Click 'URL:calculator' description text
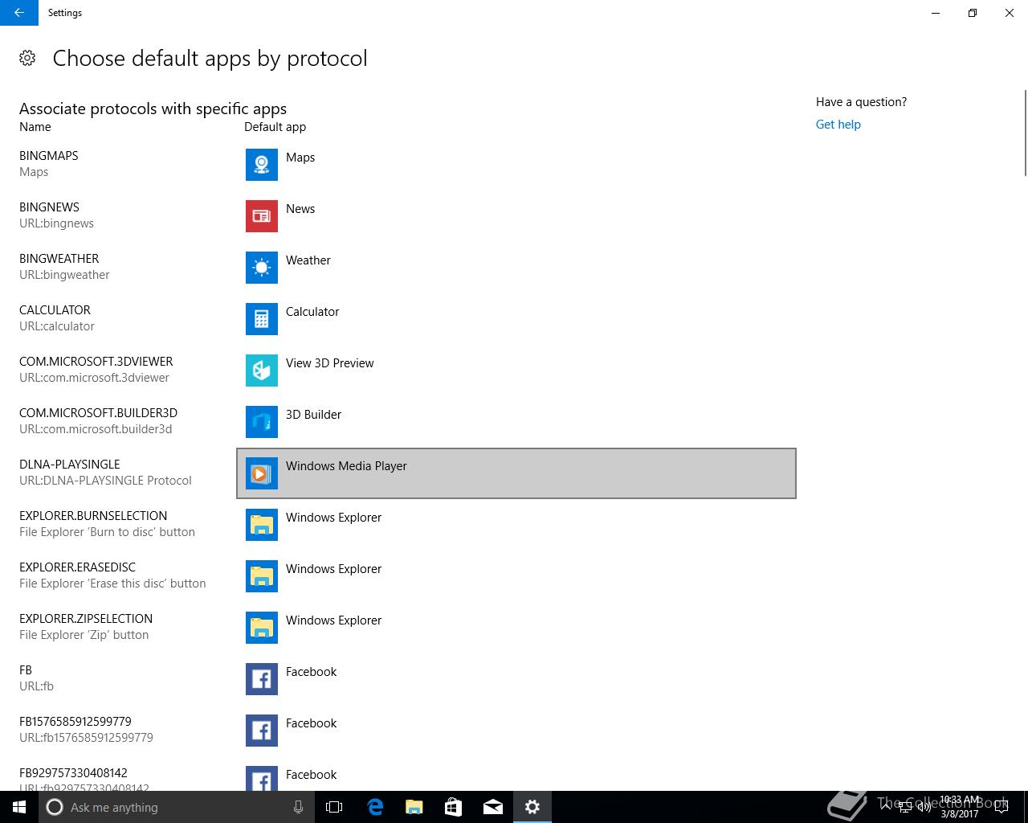Viewport: 1028px width, 823px height. pyautogui.click(x=57, y=326)
